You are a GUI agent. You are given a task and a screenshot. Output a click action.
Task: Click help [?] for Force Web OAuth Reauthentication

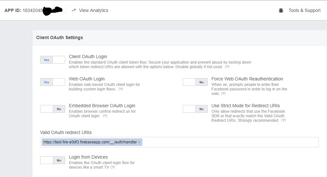223,94
